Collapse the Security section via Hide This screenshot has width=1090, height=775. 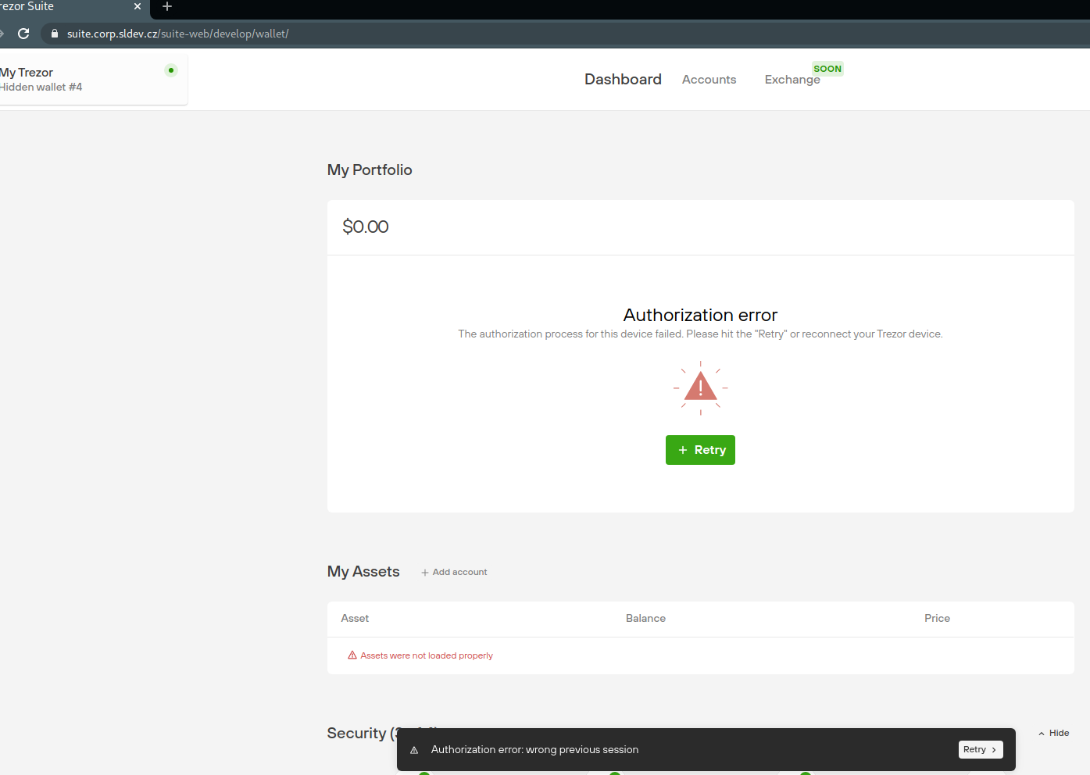1053,733
